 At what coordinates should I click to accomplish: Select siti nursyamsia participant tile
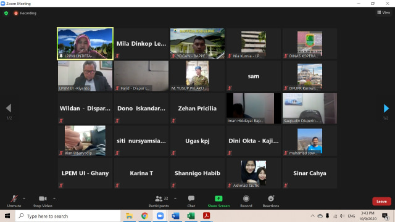coord(141,141)
